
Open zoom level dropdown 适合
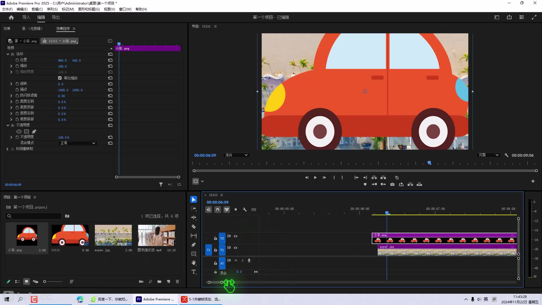[236, 155]
